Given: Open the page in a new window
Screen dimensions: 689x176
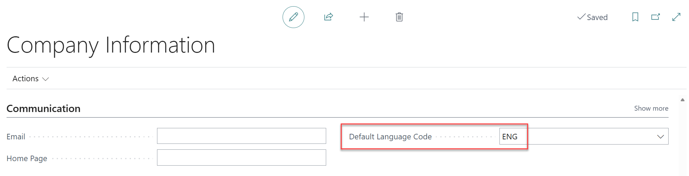Looking at the screenshot, I should 655,17.
